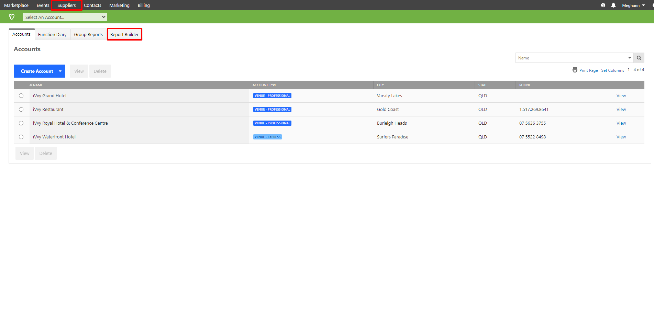The height and width of the screenshot is (316, 654).
Task: Click View link for iVvy Waterfront Hotel
Action: (621, 137)
